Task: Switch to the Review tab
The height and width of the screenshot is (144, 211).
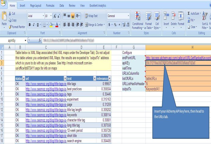Action: tap(72, 5)
